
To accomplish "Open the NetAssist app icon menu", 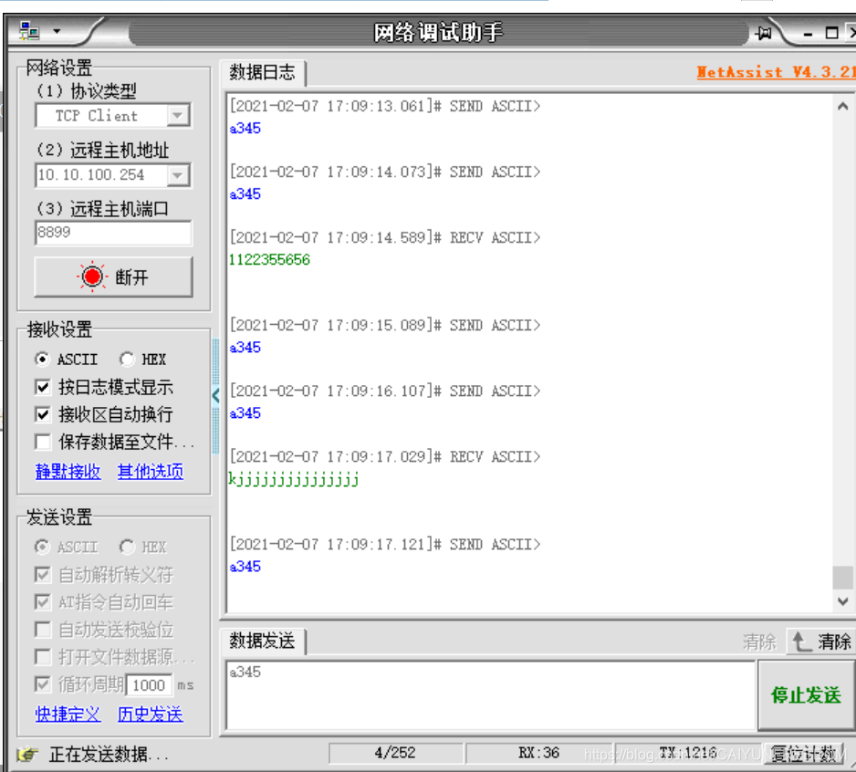I will (x=29, y=31).
